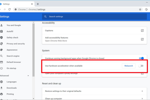Click the reload page icon
The height and width of the screenshot is (100, 150).
pyautogui.click(x=9, y=9)
